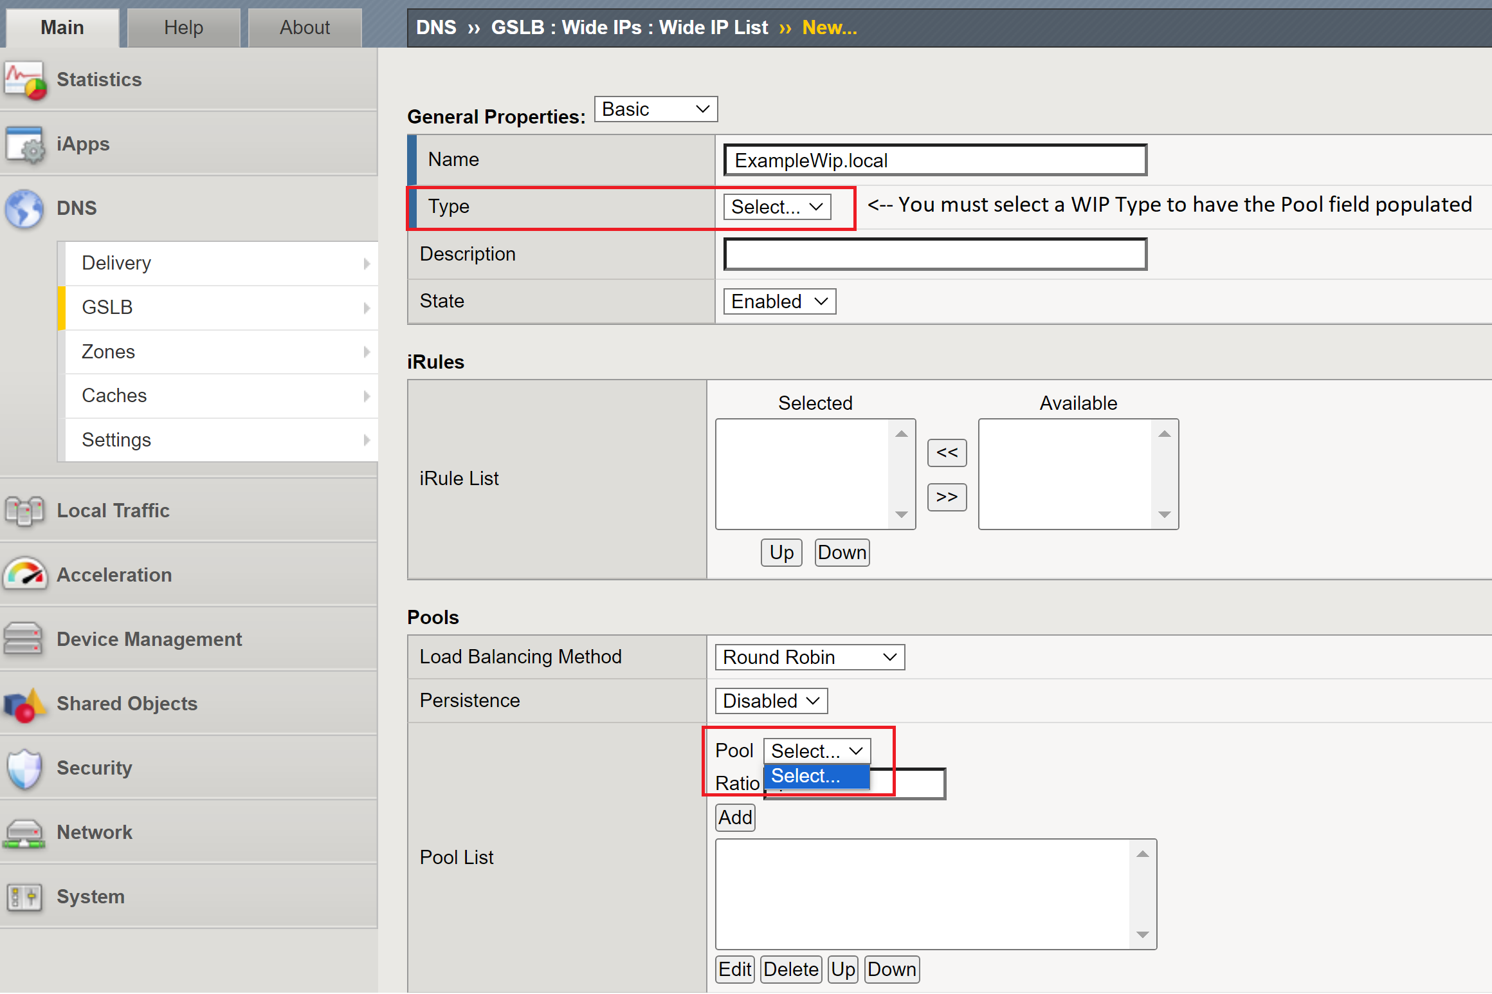Open the Type Select dropdown

[776, 207]
